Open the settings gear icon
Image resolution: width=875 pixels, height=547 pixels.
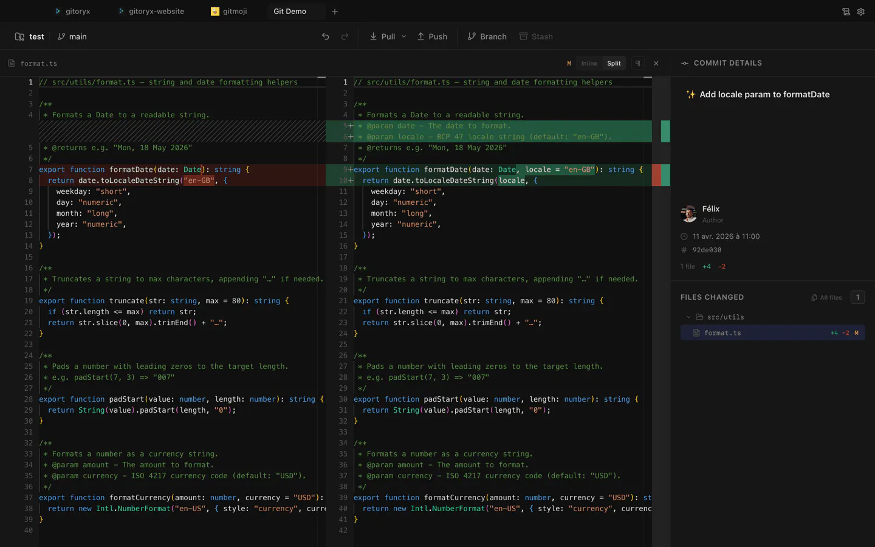point(861,12)
